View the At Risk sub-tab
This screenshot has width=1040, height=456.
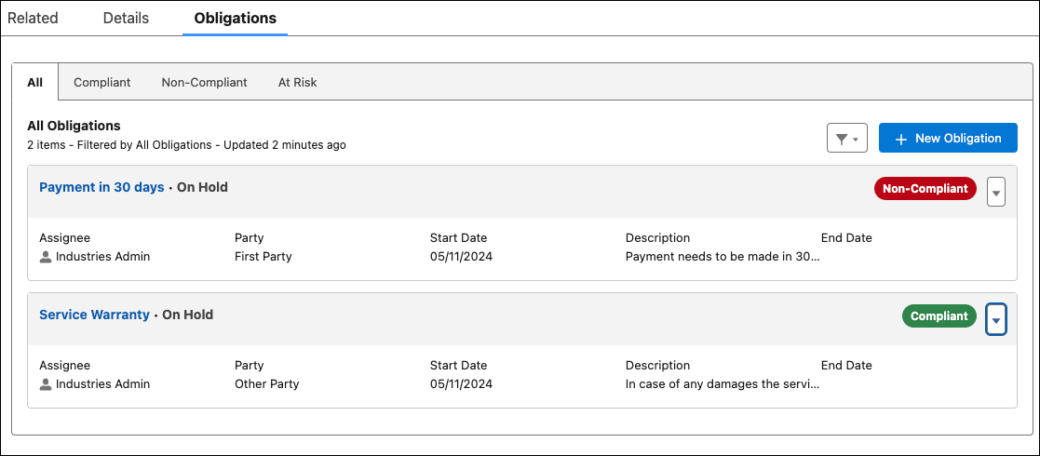tap(297, 82)
